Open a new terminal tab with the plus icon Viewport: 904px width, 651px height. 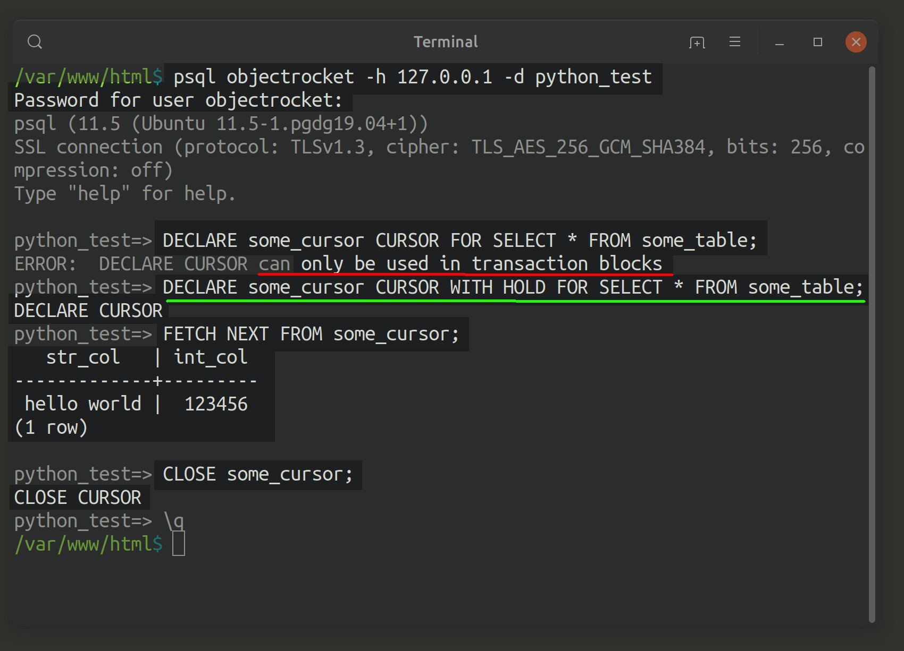click(x=697, y=41)
